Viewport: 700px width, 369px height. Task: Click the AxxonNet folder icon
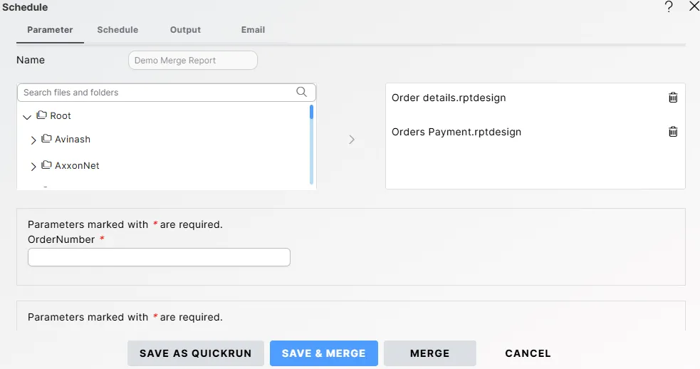coord(46,165)
